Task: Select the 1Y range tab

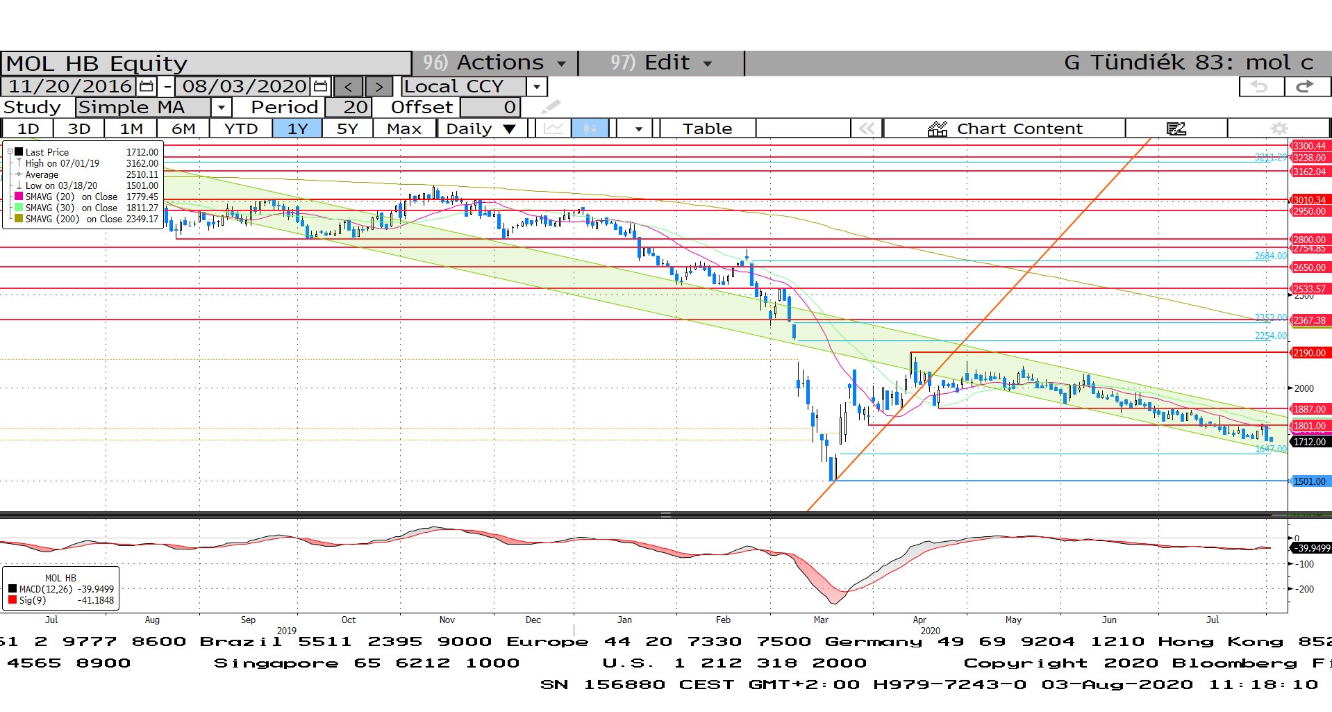Action: click(x=297, y=129)
